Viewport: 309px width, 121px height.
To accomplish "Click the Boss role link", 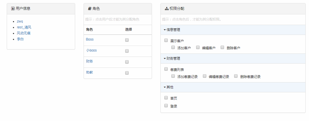I will click(x=90, y=39).
